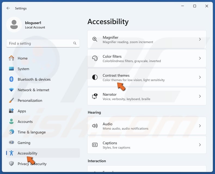Focus the Find a setting search field

(43, 43)
